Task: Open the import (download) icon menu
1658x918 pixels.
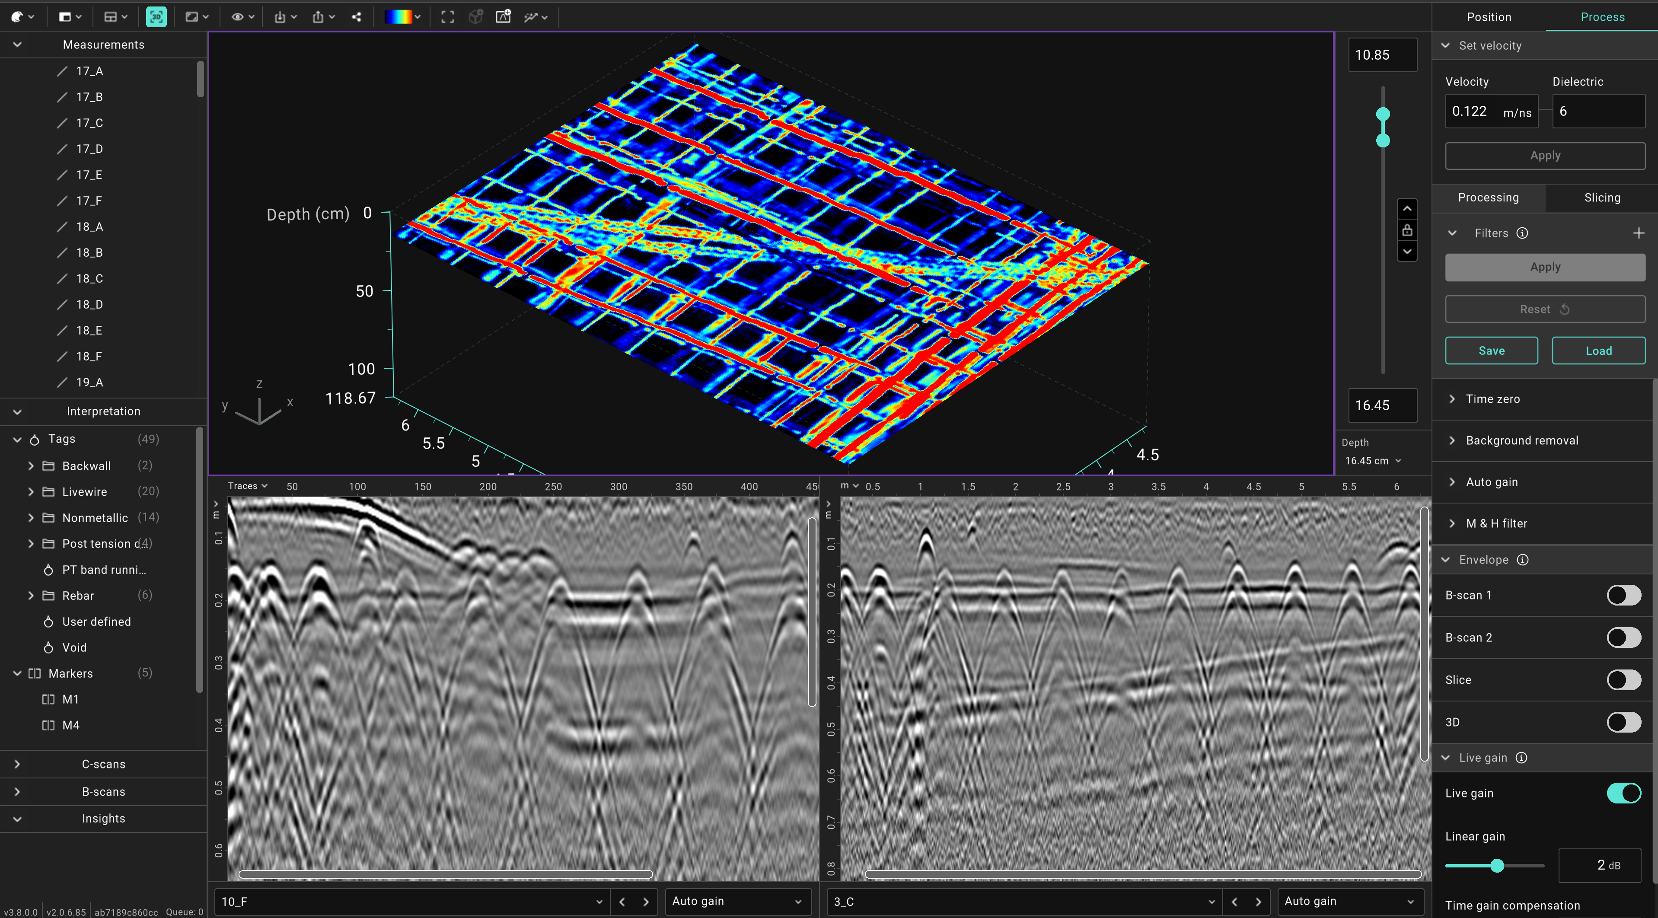Action: click(285, 17)
